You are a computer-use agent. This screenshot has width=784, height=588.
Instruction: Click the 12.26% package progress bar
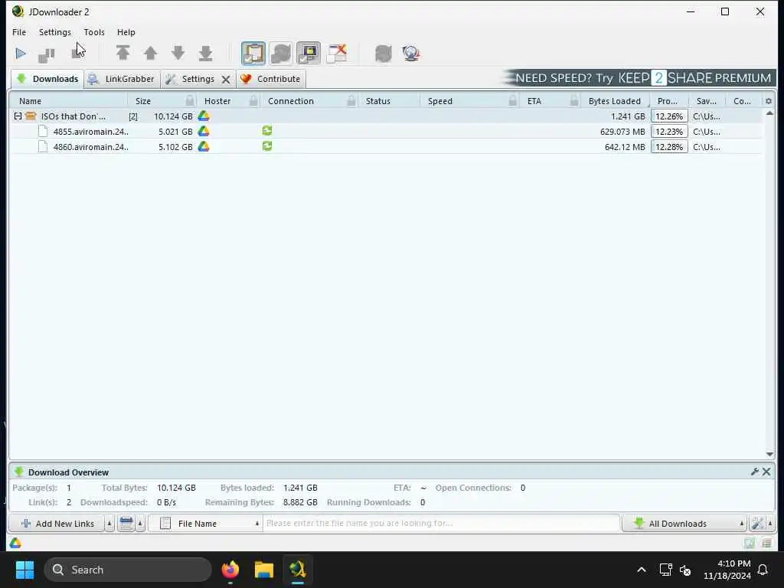669,116
